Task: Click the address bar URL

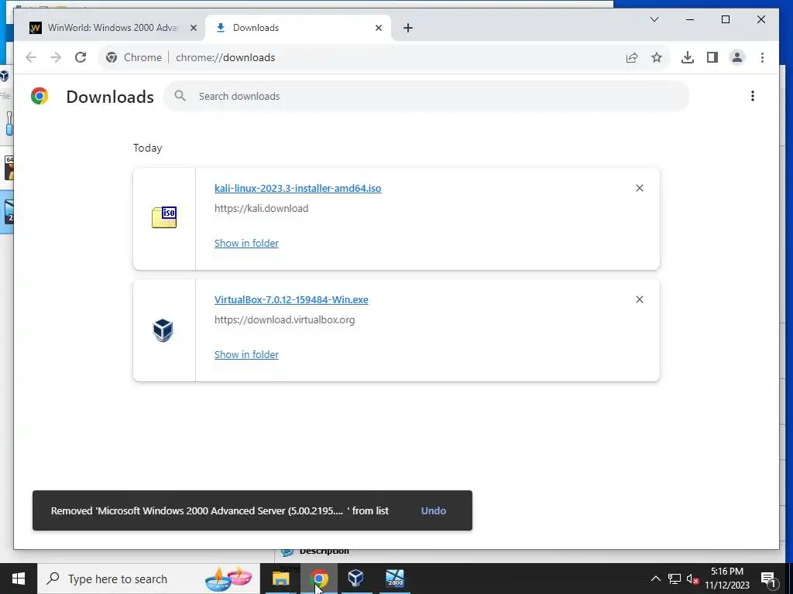Action: [x=225, y=57]
